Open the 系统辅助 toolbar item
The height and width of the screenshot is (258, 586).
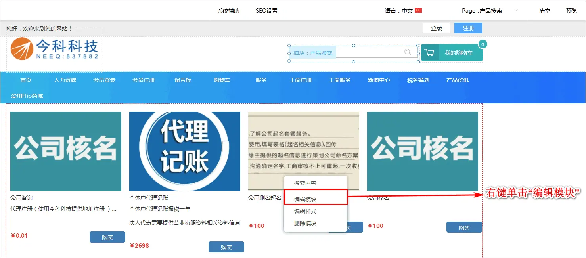228,11
